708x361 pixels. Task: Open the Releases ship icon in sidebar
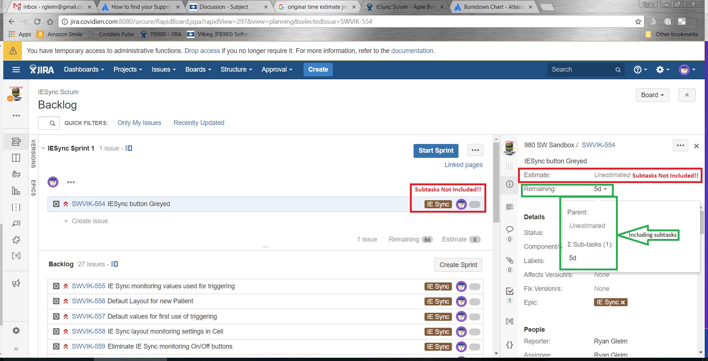(16, 174)
